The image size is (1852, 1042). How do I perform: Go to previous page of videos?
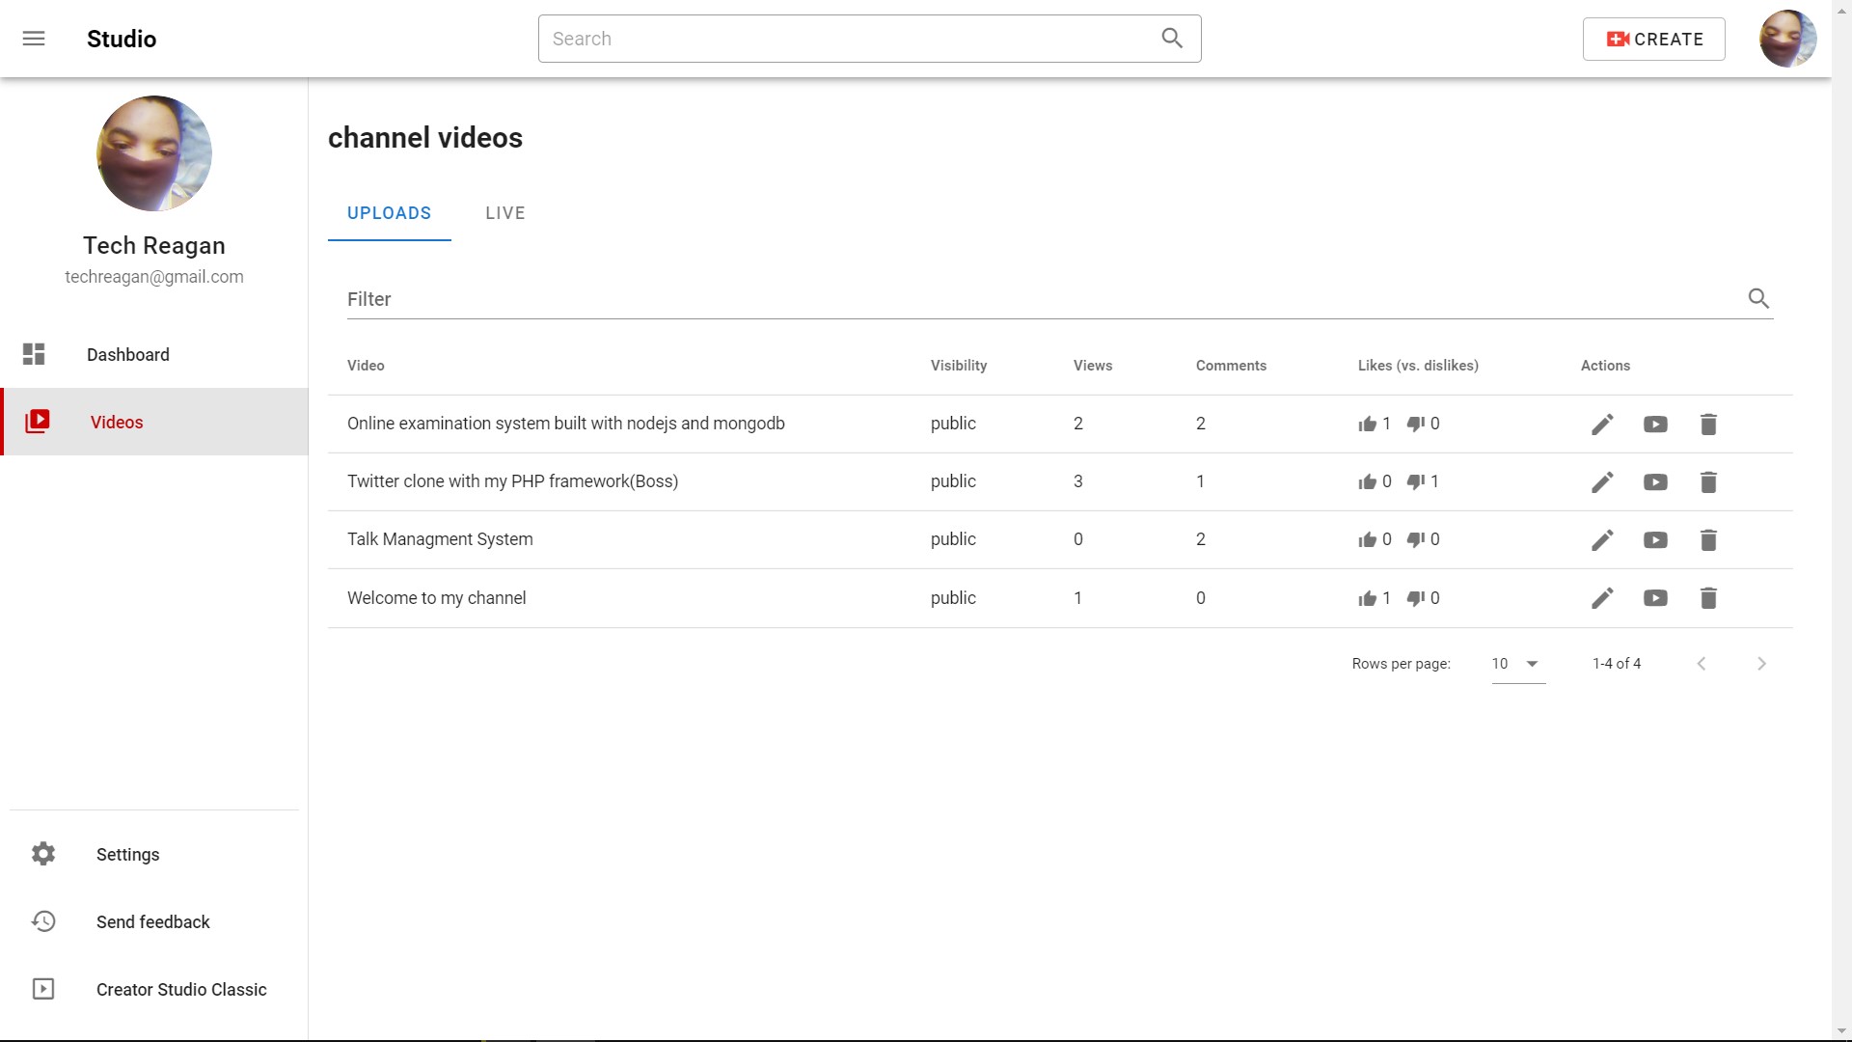tap(1702, 664)
